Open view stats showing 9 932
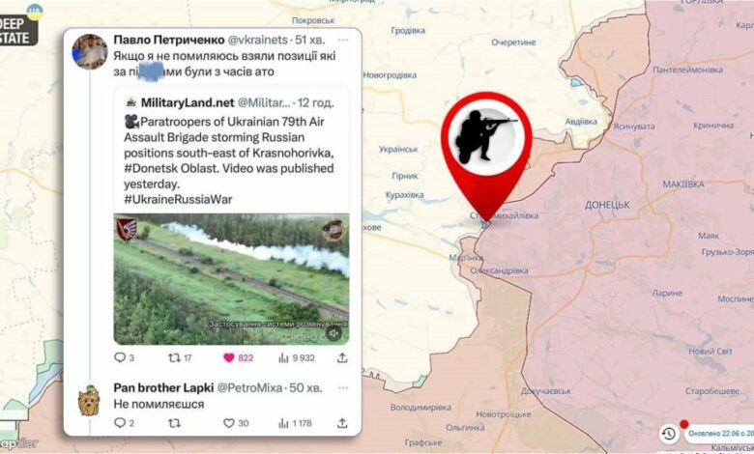The image size is (754, 454). click(297, 358)
